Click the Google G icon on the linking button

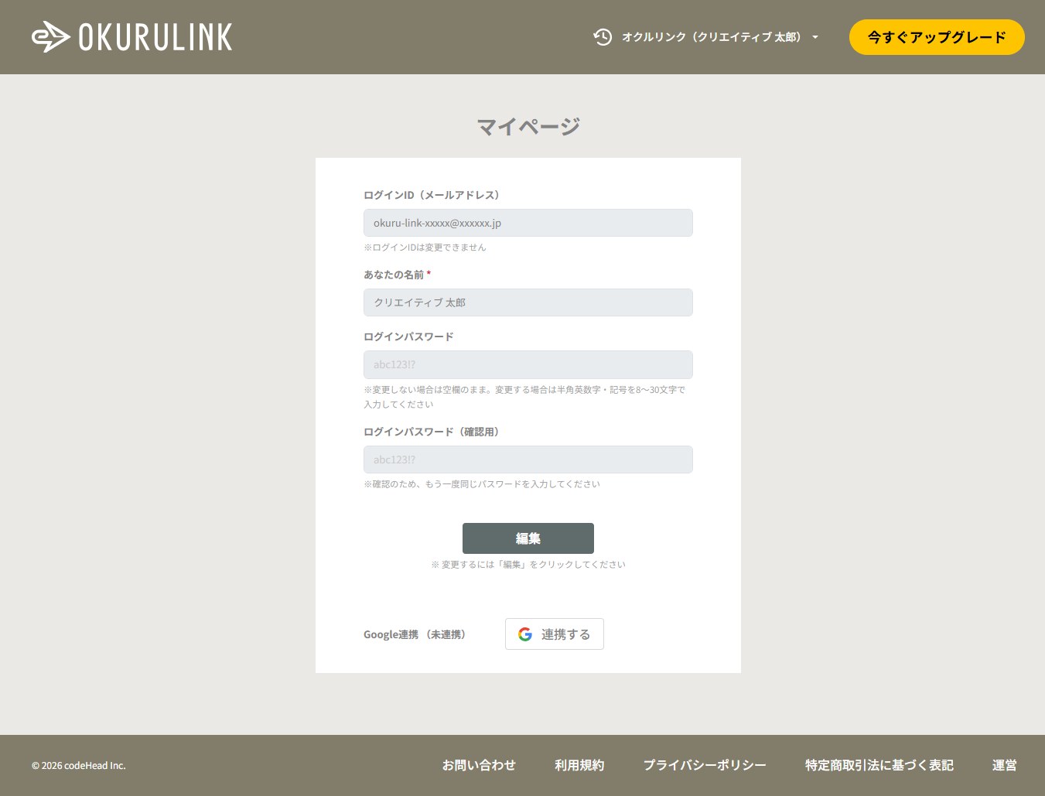(526, 634)
